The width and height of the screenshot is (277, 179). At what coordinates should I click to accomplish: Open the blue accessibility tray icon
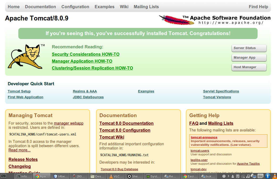tap(268, 176)
